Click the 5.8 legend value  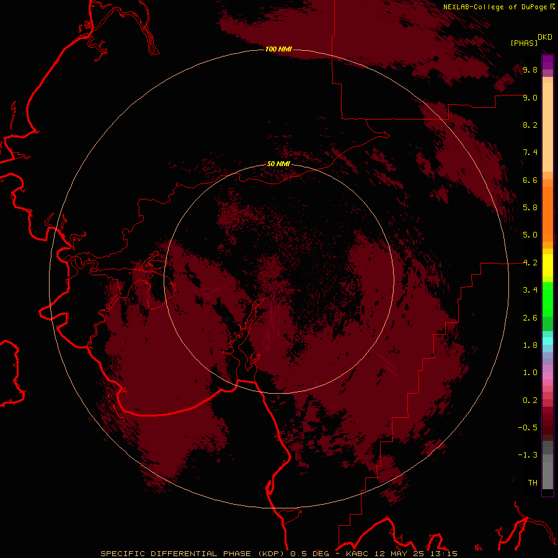(530, 208)
